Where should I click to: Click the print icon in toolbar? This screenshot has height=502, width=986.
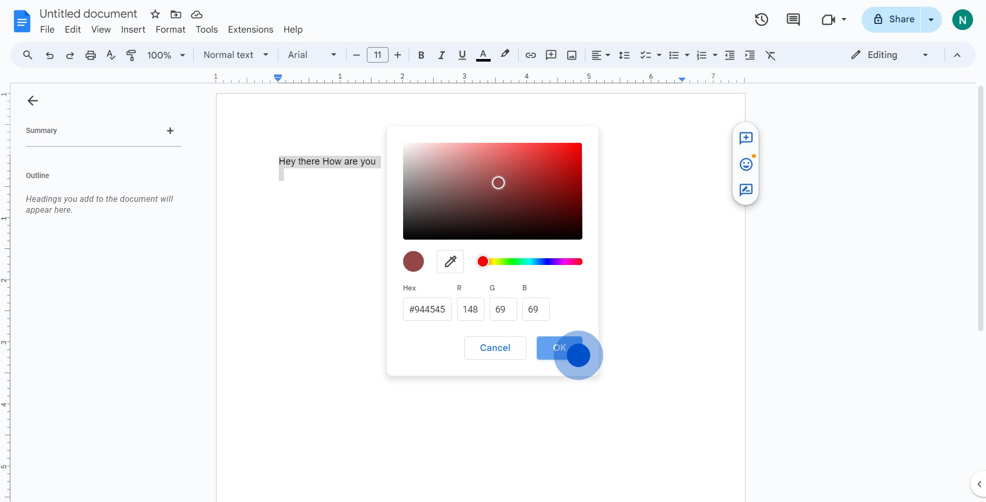(91, 55)
